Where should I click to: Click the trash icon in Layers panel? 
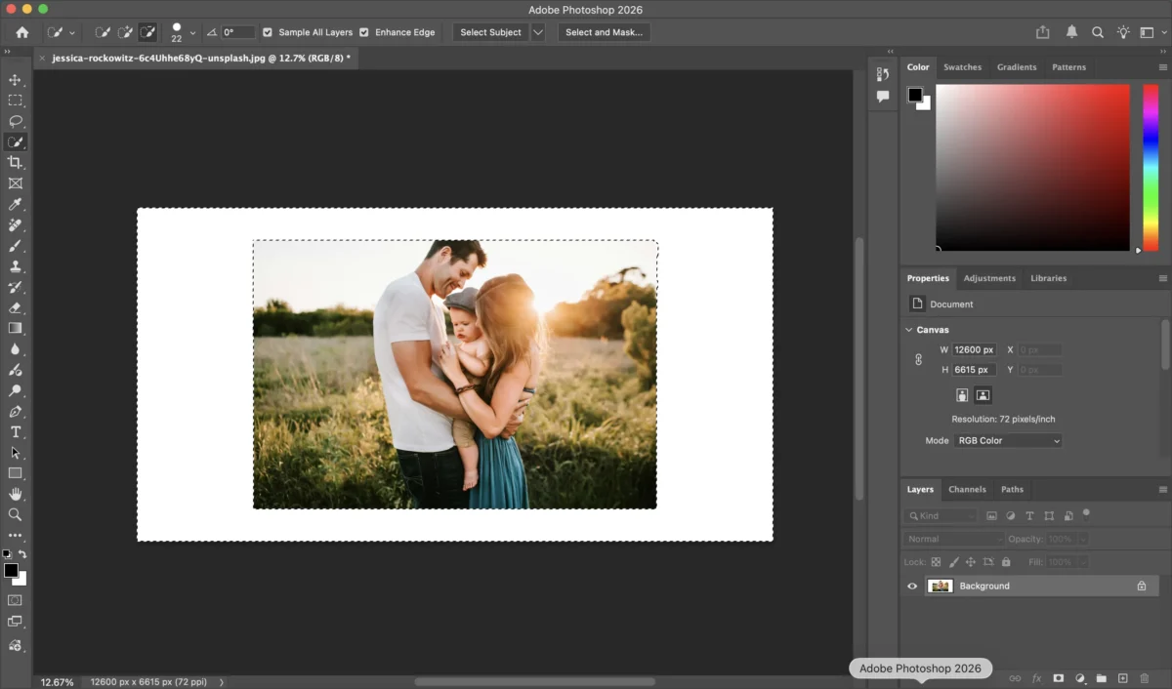click(1145, 678)
